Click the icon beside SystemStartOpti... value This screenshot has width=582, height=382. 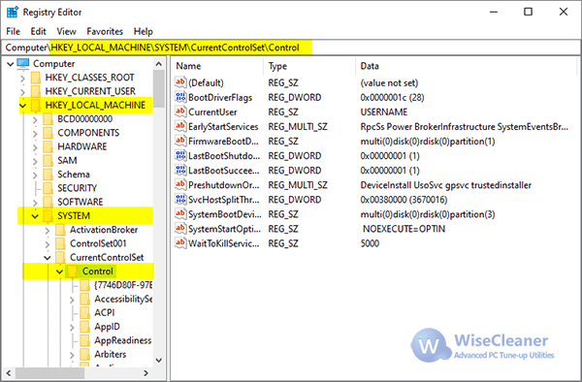180,229
